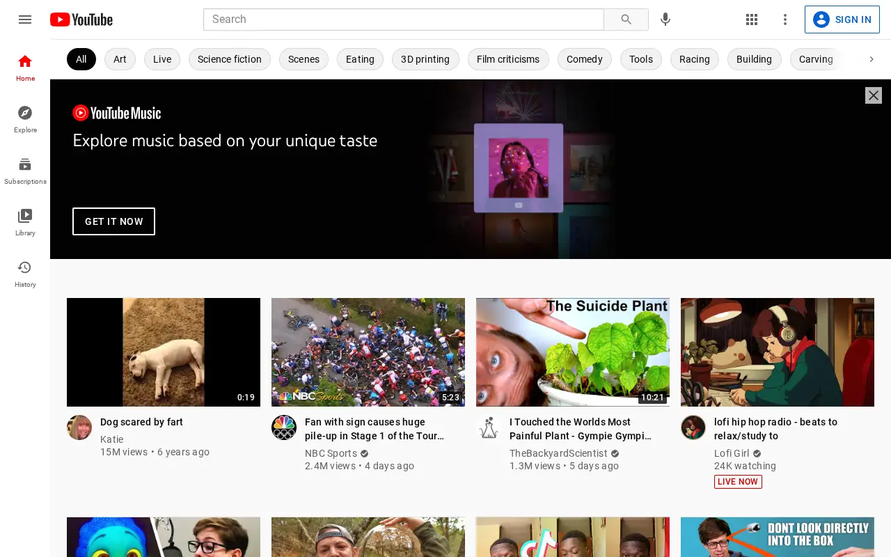Visit TheBackyardScientist channel name link

558,453
